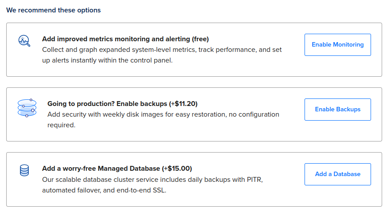This screenshot has height=212, width=387.
Task: Click the word 'required.' under backups description
Action: [62, 125]
